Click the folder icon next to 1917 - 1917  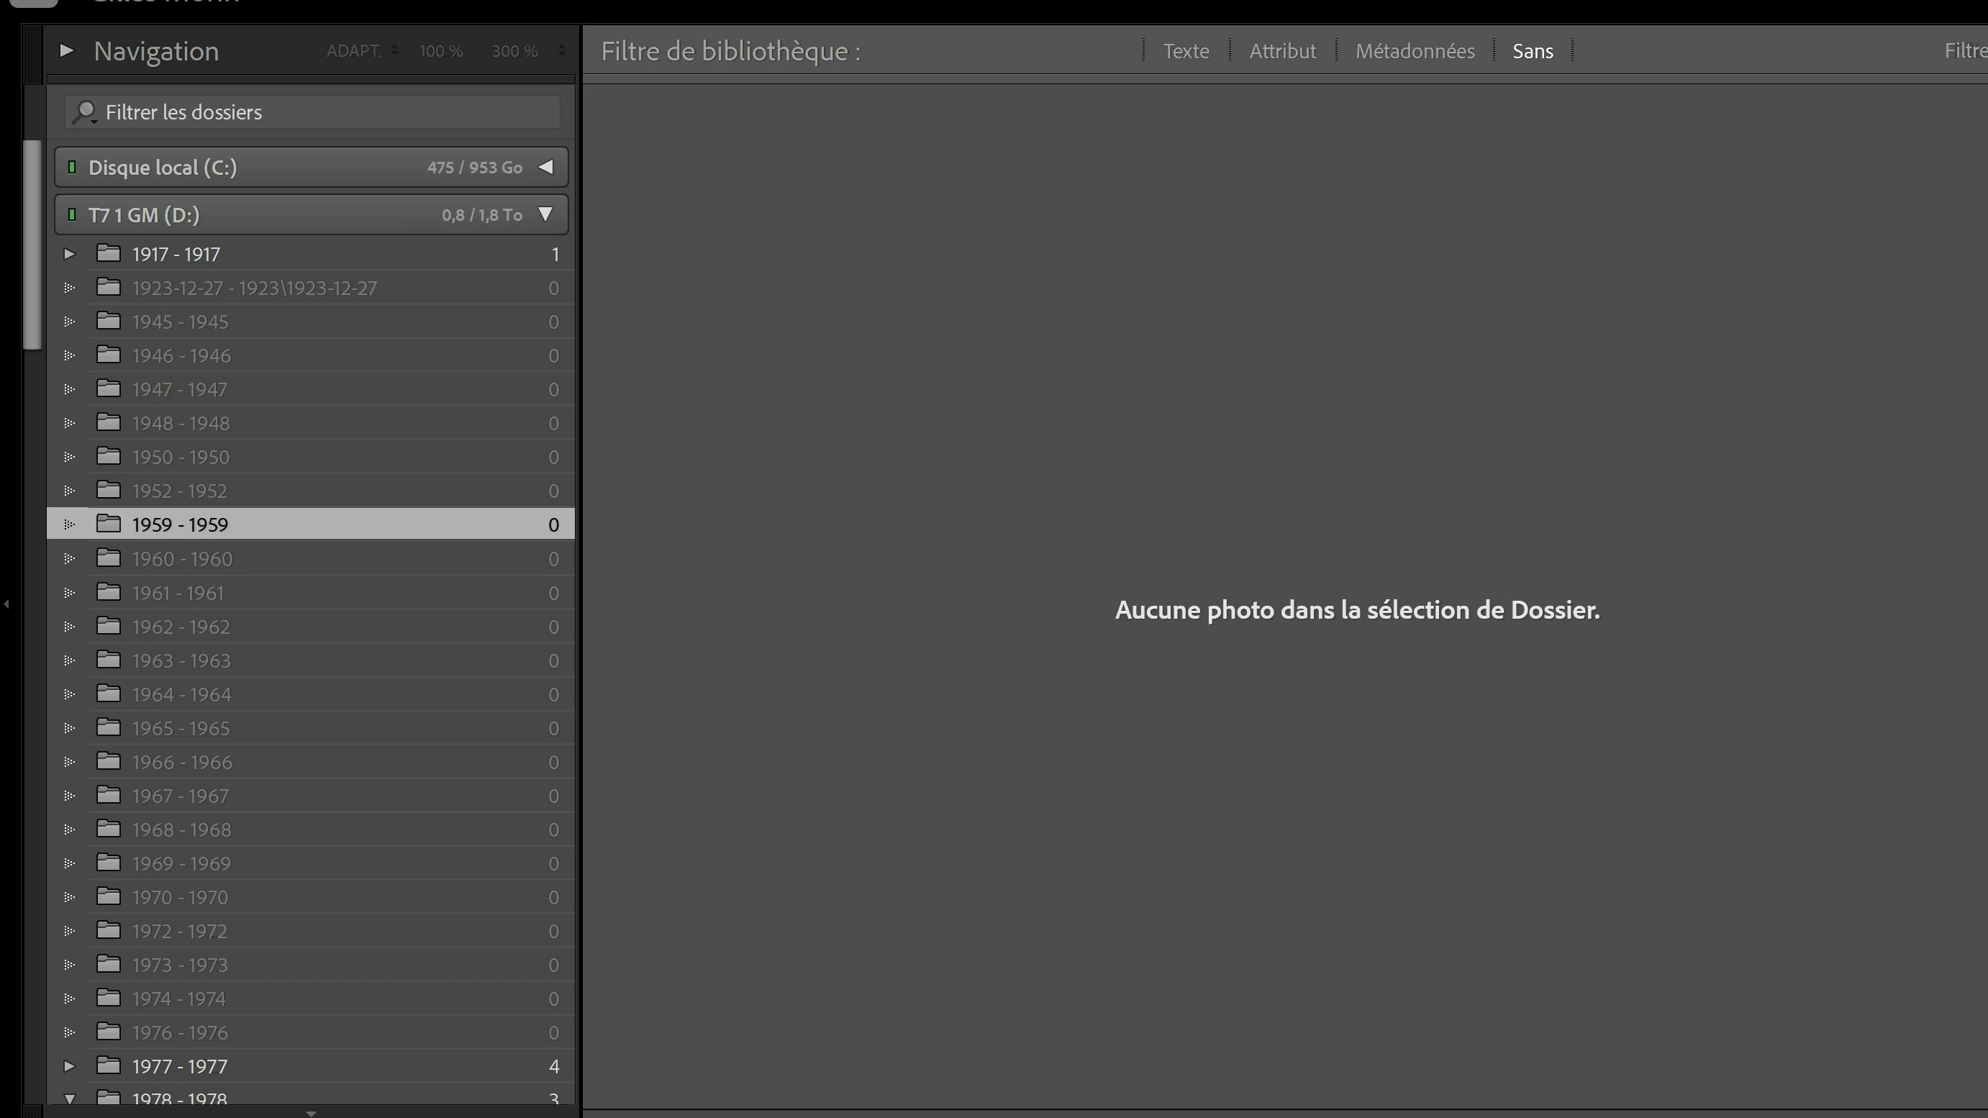click(108, 253)
